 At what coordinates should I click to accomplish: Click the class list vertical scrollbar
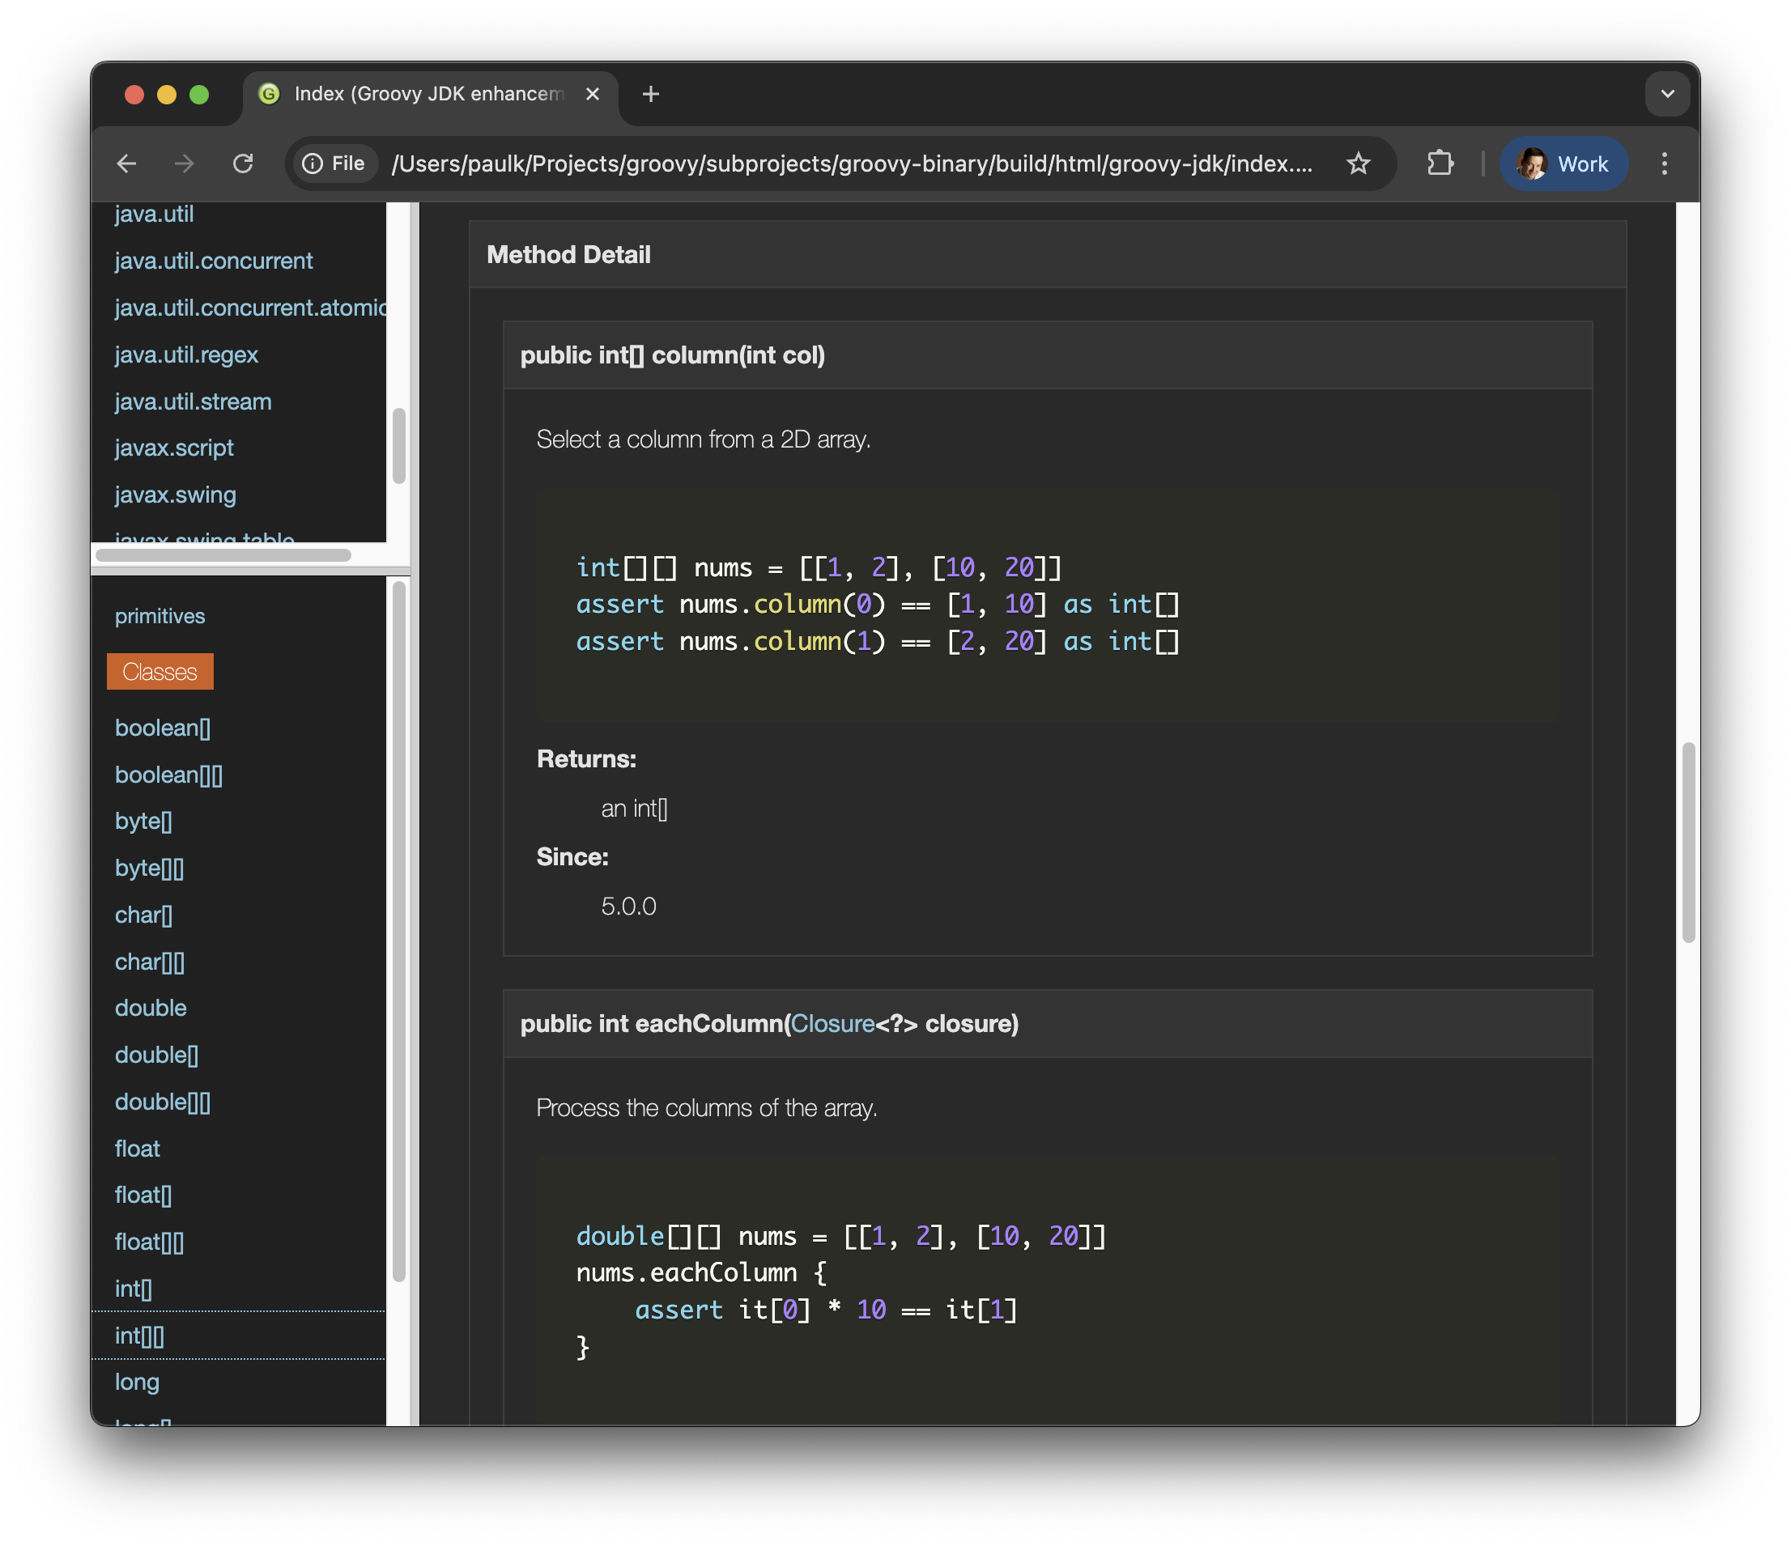[x=398, y=931]
